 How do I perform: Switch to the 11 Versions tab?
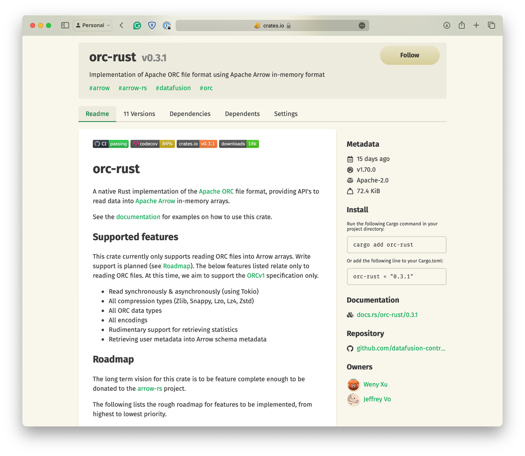coord(139,114)
